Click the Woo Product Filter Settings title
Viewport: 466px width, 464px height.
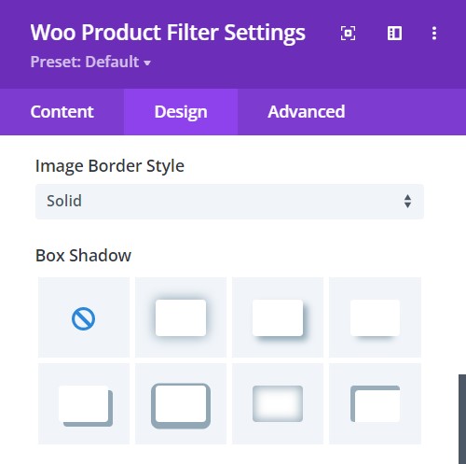pos(168,33)
